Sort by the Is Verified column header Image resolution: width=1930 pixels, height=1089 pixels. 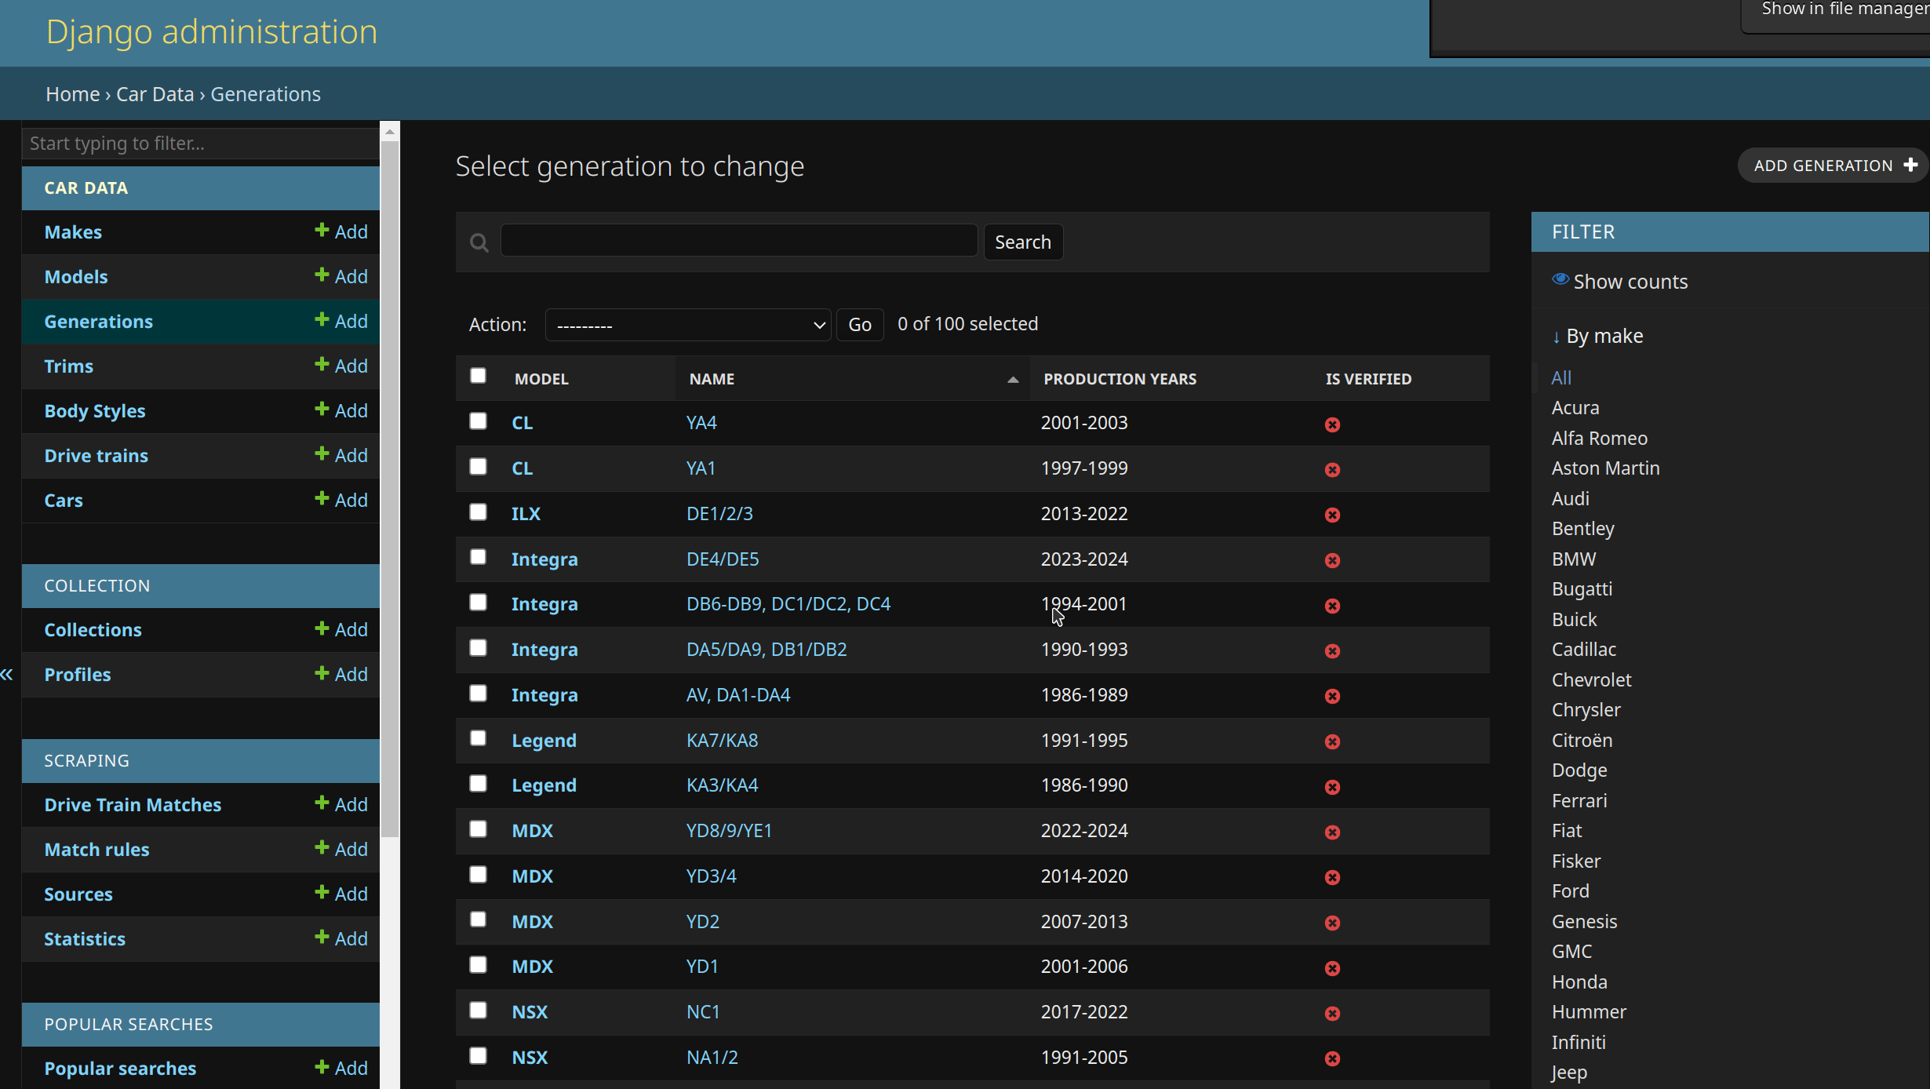(x=1368, y=379)
